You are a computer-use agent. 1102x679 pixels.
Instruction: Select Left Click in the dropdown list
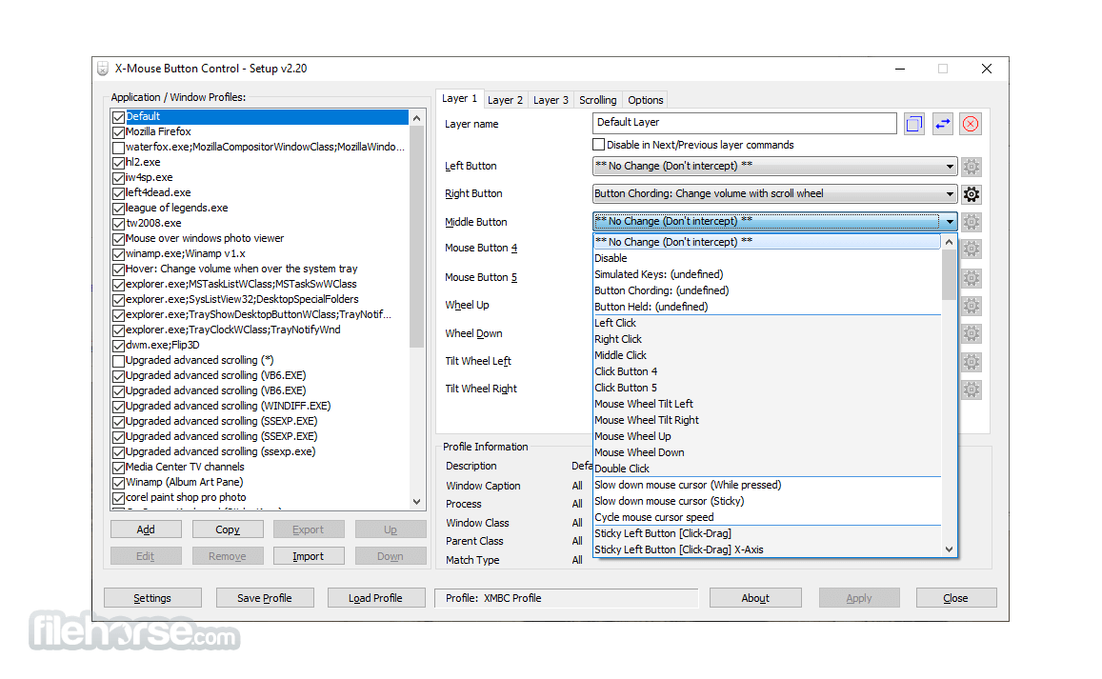pos(767,323)
